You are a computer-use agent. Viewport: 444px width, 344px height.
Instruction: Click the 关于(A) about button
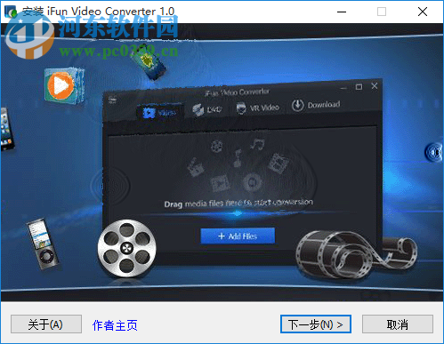pos(46,324)
